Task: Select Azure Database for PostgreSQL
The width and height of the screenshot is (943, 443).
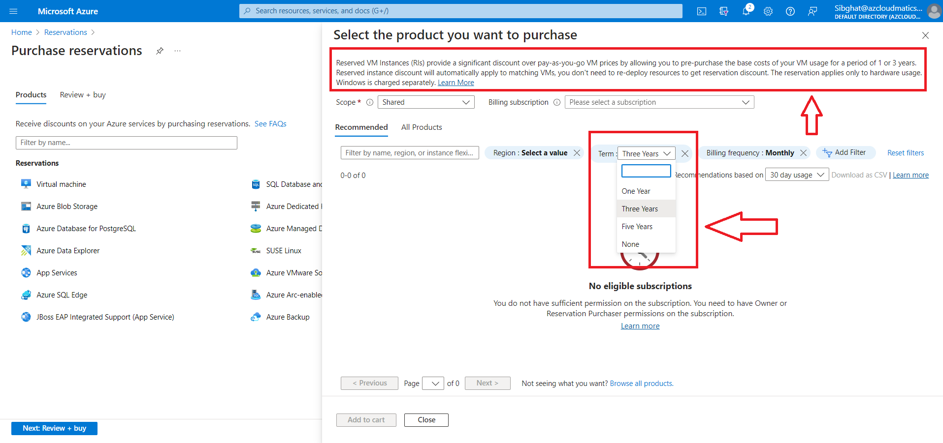Action: tap(26, 228)
